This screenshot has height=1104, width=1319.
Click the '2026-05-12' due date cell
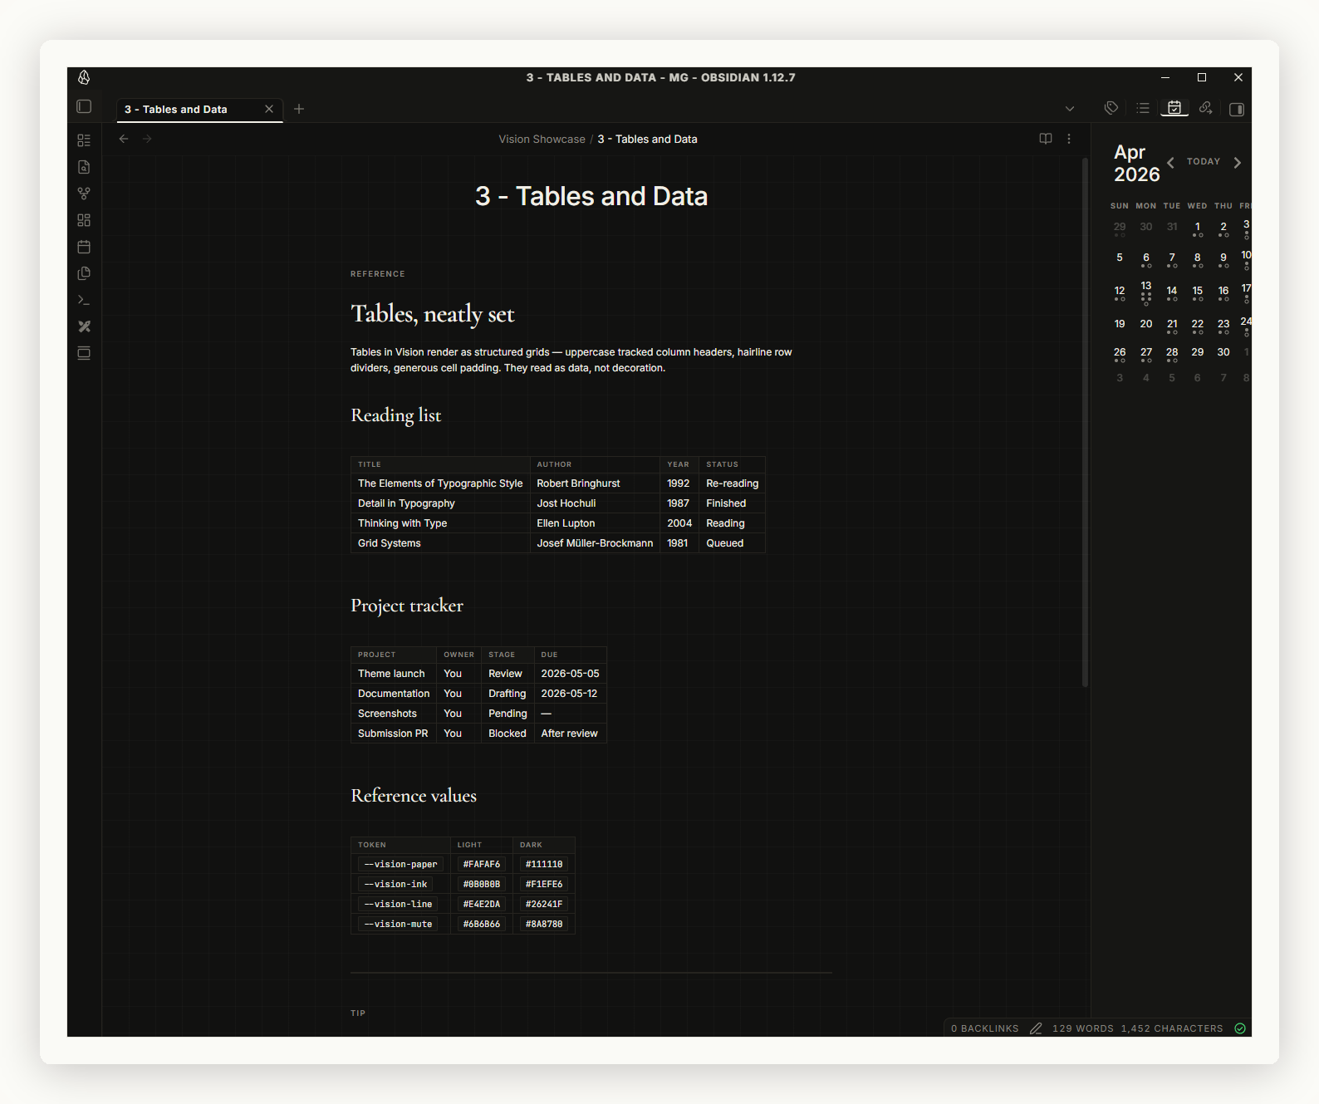point(571,694)
